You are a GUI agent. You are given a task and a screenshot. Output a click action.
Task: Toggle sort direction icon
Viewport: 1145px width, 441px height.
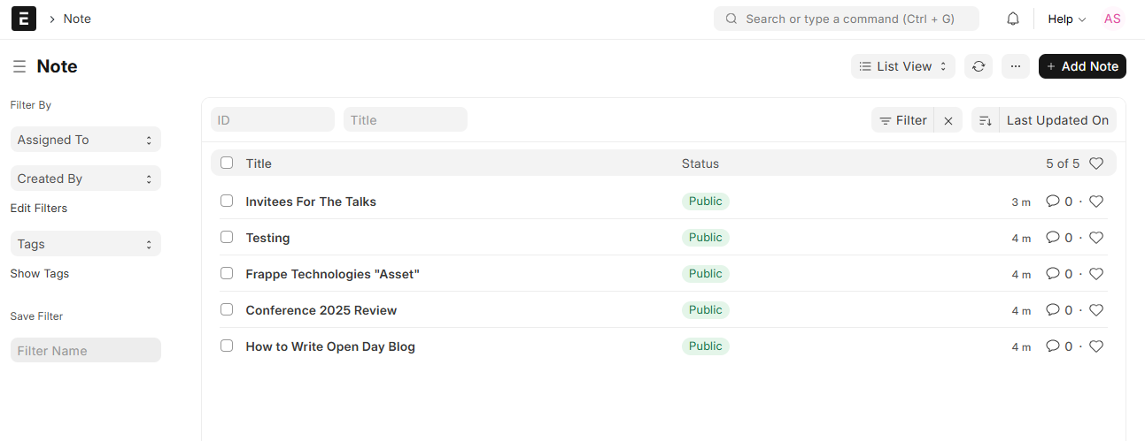pos(985,120)
